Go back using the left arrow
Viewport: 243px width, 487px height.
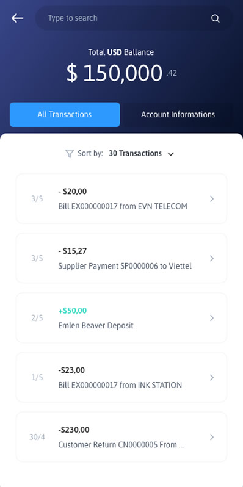pos(18,18)
